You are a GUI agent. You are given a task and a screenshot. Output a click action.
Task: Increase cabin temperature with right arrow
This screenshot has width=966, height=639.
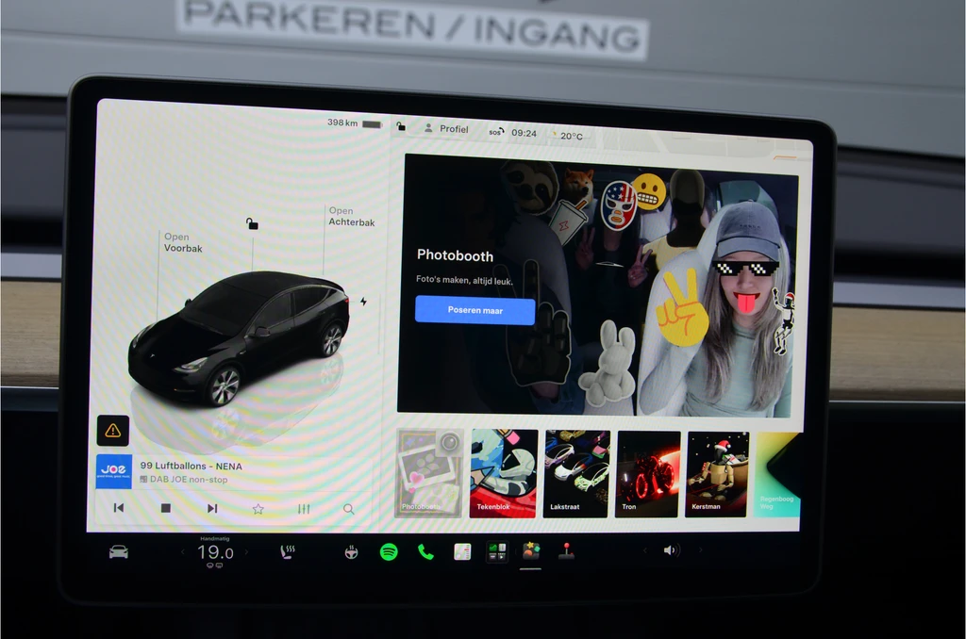click(x=246, y=552)
